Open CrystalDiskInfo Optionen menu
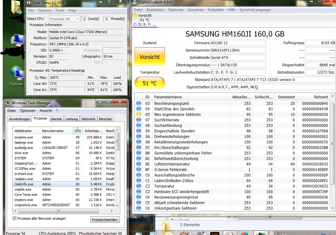The height and width of the screenshot is (235, 336). 176,10
